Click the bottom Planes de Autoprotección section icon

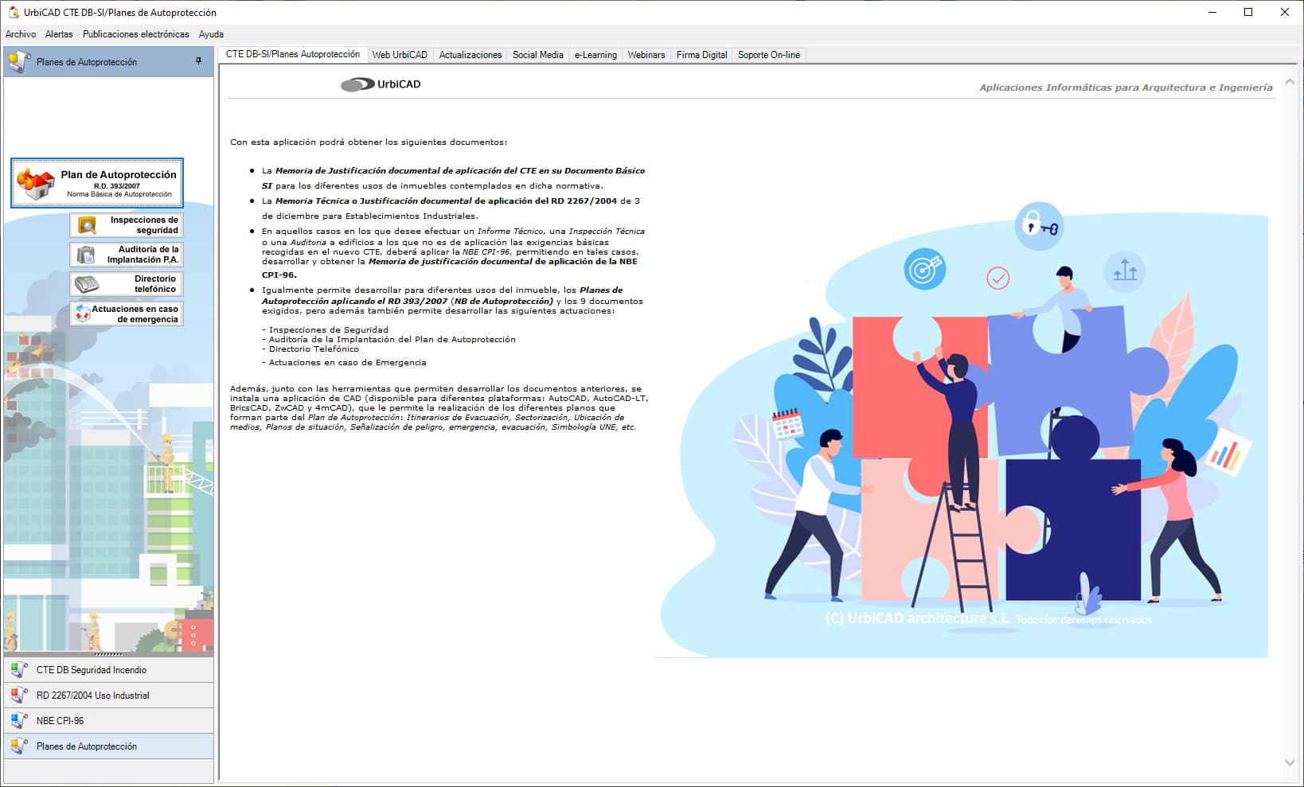[20, 746]
